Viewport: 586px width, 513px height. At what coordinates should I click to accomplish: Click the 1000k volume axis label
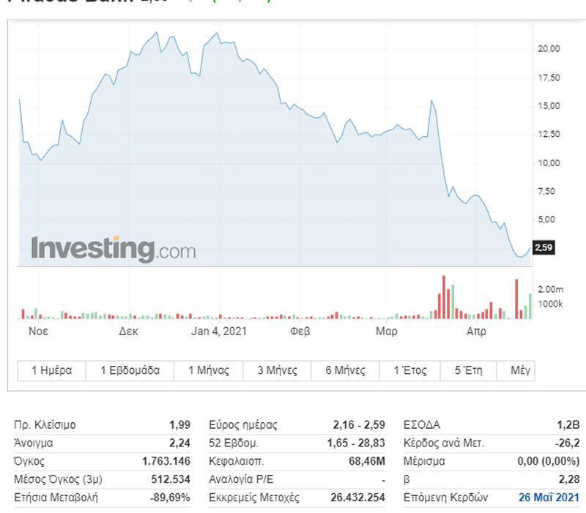click(x=550, y=304)
